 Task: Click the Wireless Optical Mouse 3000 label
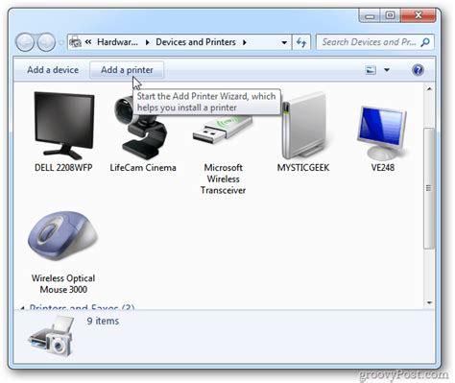click(x=63, y=284)
